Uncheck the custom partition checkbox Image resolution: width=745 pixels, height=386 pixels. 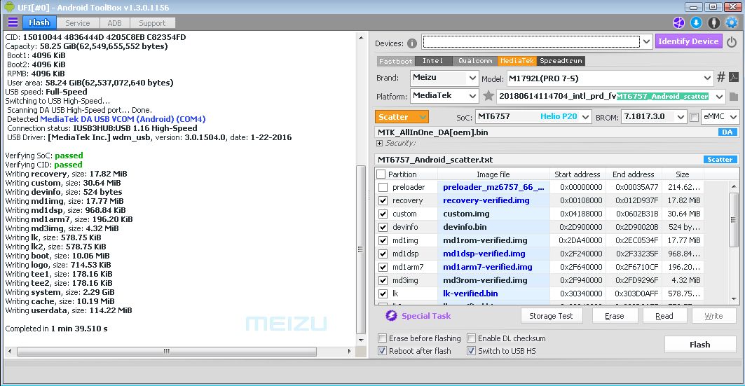pos(383,214)
